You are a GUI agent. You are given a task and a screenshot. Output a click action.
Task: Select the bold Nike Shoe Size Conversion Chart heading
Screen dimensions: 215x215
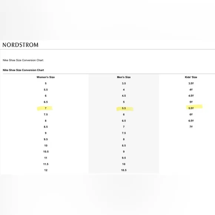(23, 70)
